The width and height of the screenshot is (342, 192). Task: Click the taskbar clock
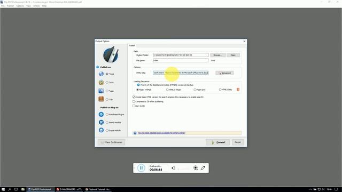coord(329,189)
